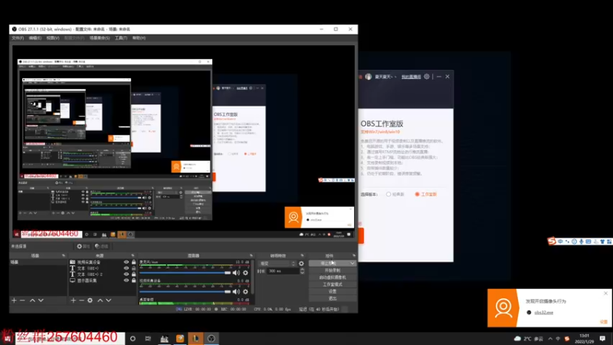613x345 pixels.
Task: Click the microphone icon on Sogou IME toolbar
Action: [582, 242]
